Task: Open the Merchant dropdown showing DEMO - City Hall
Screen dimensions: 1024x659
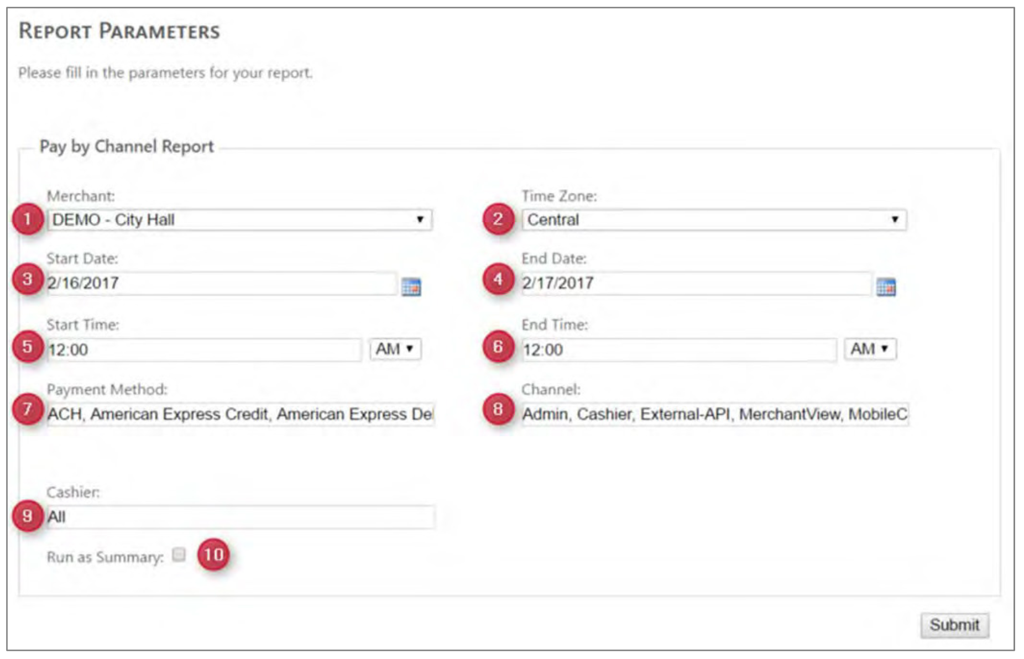Action: [x=239, y=220]
